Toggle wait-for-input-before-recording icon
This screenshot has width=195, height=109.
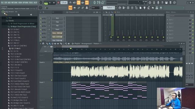(74, 2)
